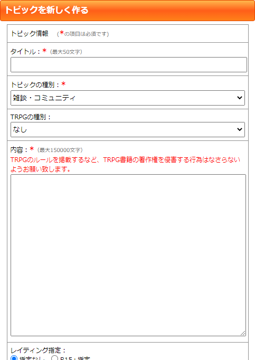Click the chevron arrow of the 雑談・コミュニティ select
Screen dimensions: 255x360
point(239,98)
